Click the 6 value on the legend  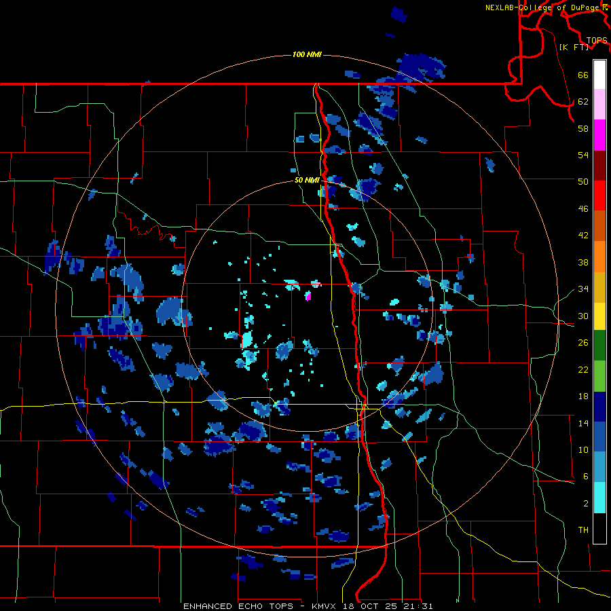click(586, 477)
